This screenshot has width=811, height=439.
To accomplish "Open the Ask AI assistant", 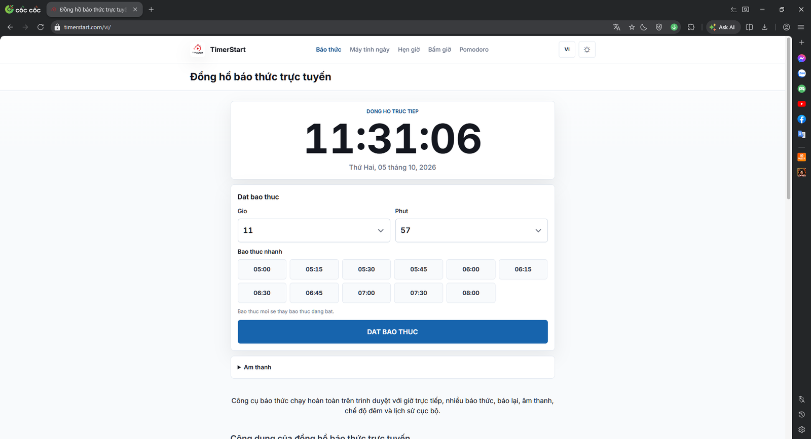I will click(x=722, y=27).
